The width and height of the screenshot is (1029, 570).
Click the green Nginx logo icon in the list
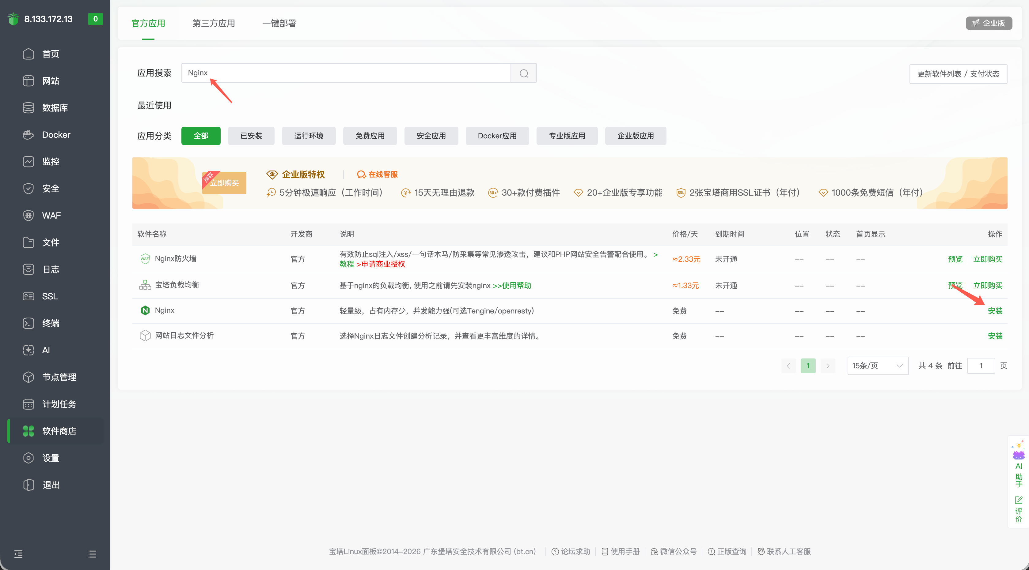point(145,310)
